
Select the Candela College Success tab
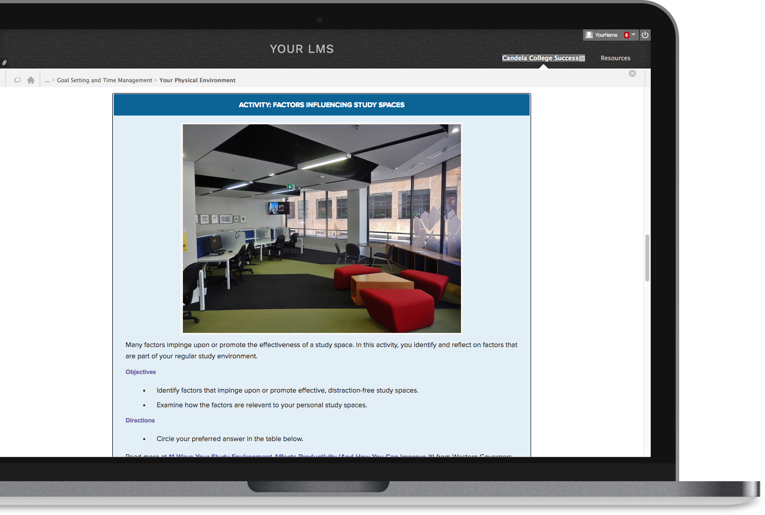[x=539, y=58]
